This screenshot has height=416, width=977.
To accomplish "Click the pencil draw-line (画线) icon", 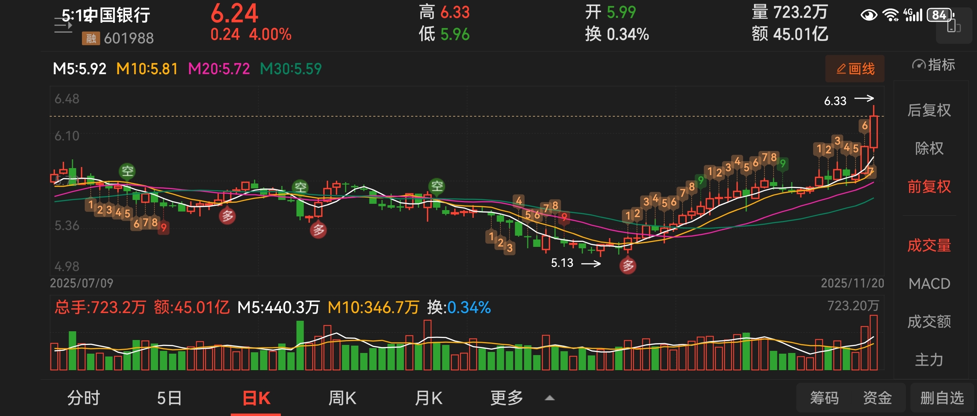I will (x=841, y=69).
